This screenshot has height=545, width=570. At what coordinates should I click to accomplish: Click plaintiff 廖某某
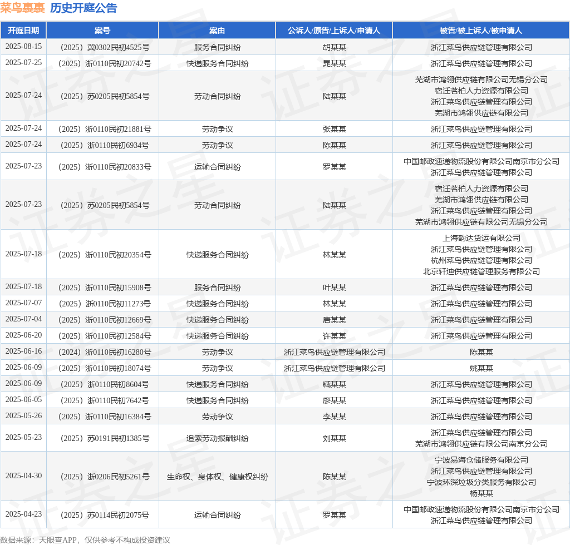click(x=335, y=400)
